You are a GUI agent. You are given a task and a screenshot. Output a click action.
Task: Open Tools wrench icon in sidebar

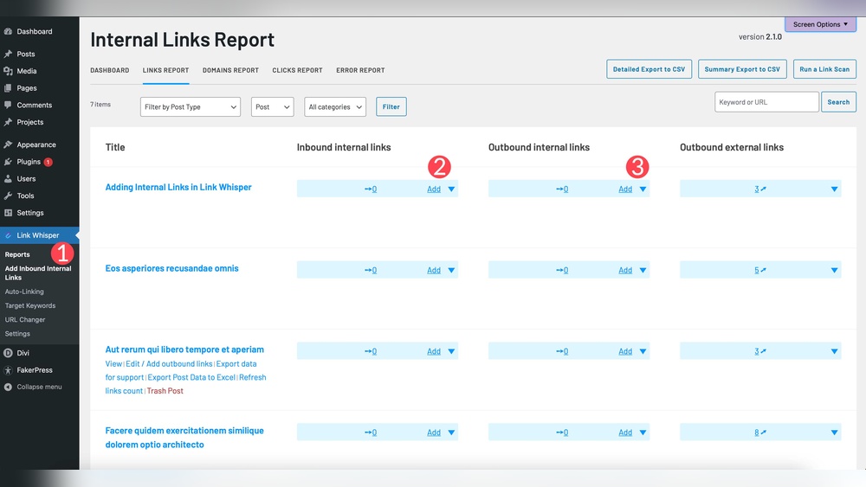8,195
